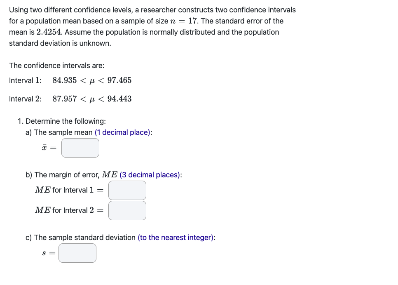Click the Interval 2 label
This screenshot has height=285, width=398.
click(x=26, y=99)
